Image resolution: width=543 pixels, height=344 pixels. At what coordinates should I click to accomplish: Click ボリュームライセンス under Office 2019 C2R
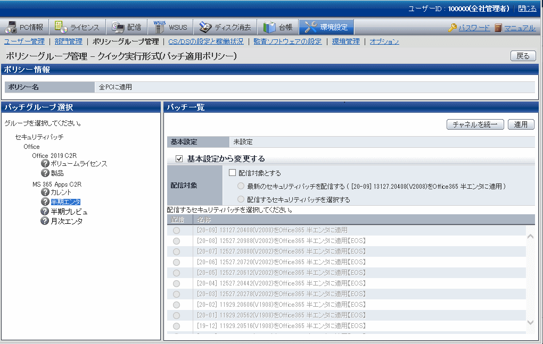(79, 163)
